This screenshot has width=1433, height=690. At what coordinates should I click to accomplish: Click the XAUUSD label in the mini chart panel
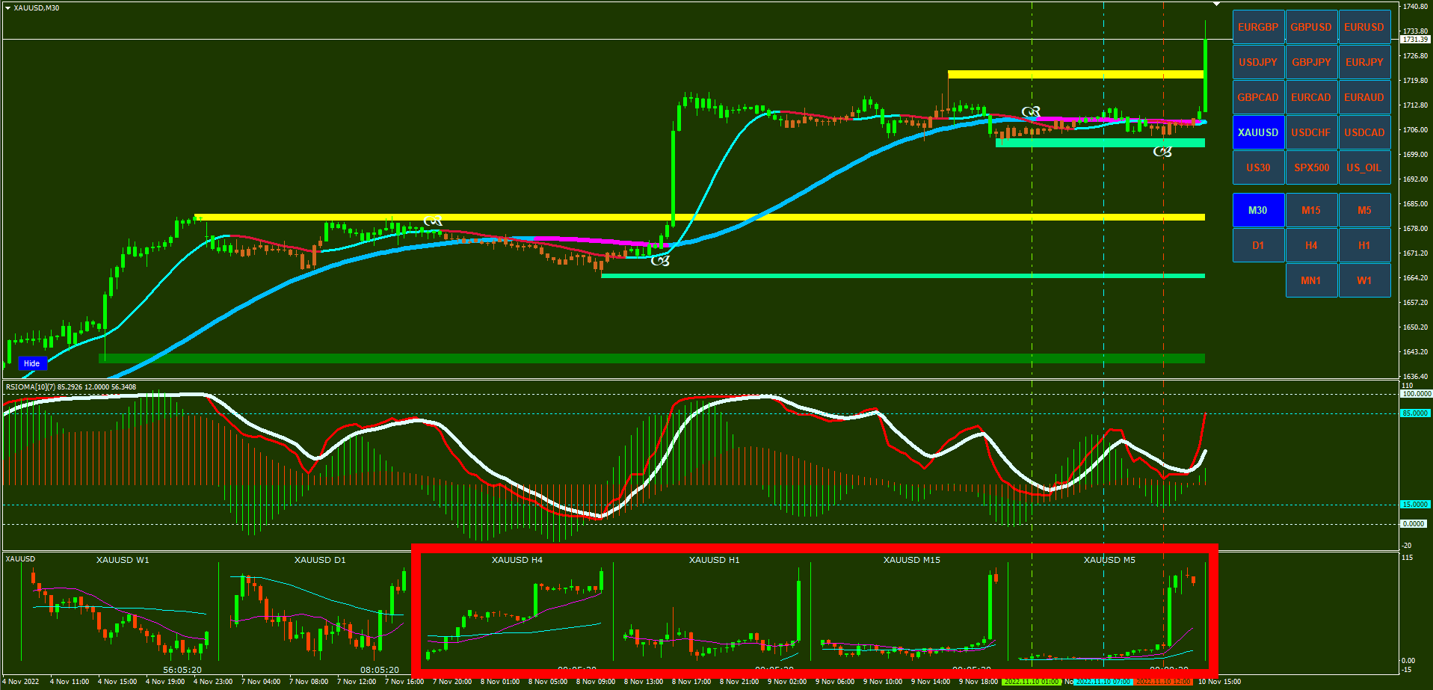pyautogui.click(x=20, y=559)
